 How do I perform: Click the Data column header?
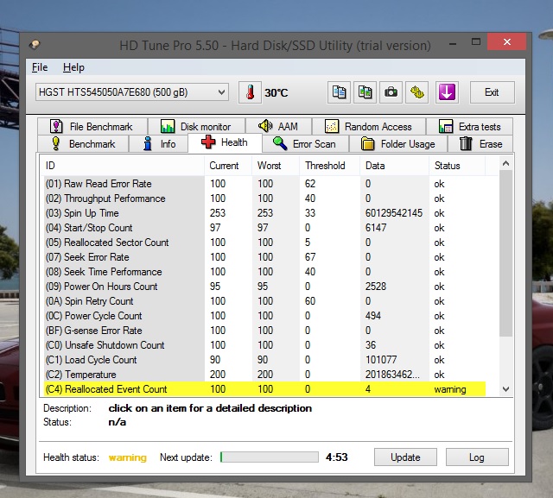pos(394,166)
